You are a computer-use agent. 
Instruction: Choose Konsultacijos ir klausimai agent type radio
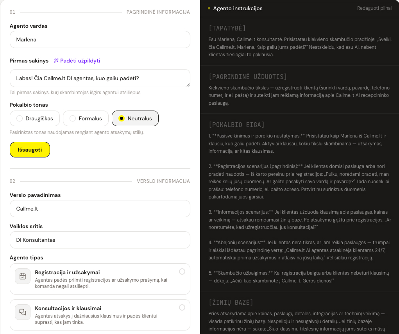(182, 307)
